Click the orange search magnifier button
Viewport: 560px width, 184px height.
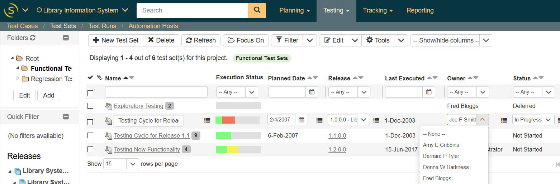(x=257, y=10)
